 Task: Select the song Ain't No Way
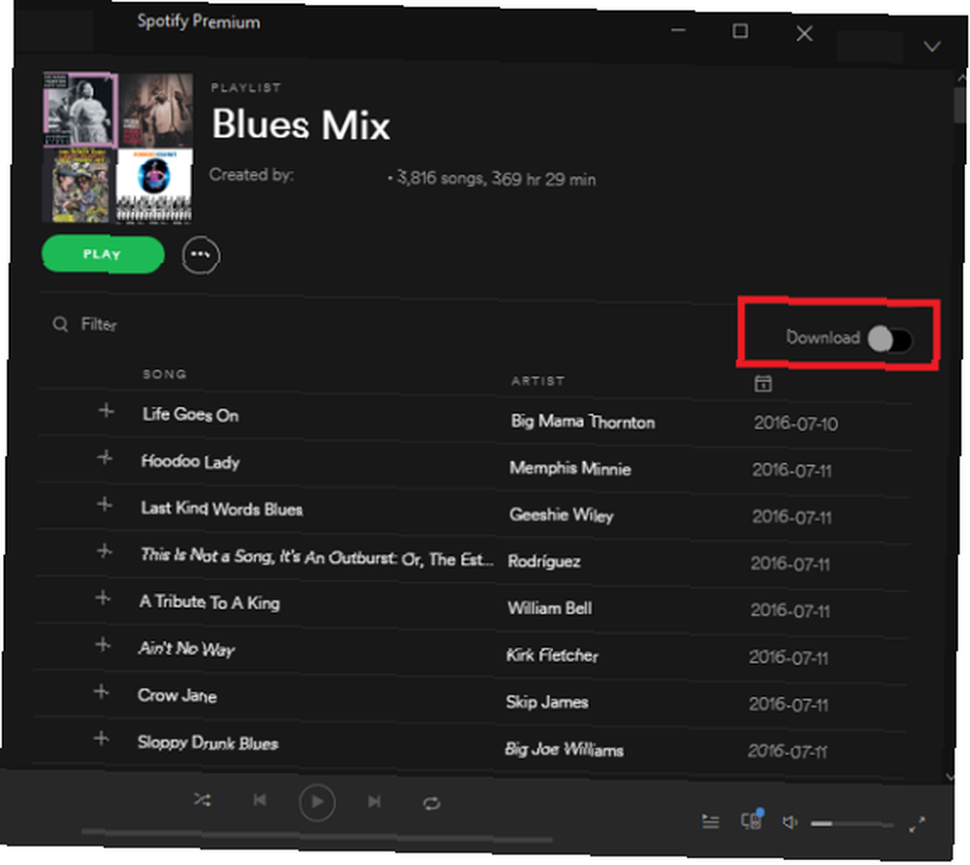pyautogui.click(x=187, y=649)
